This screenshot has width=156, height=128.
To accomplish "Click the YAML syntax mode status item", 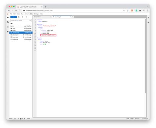I will tap(28, 118).
